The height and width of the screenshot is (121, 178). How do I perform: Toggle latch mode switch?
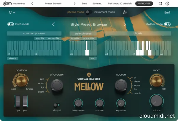pyautogui.click(x=11, y=24)
